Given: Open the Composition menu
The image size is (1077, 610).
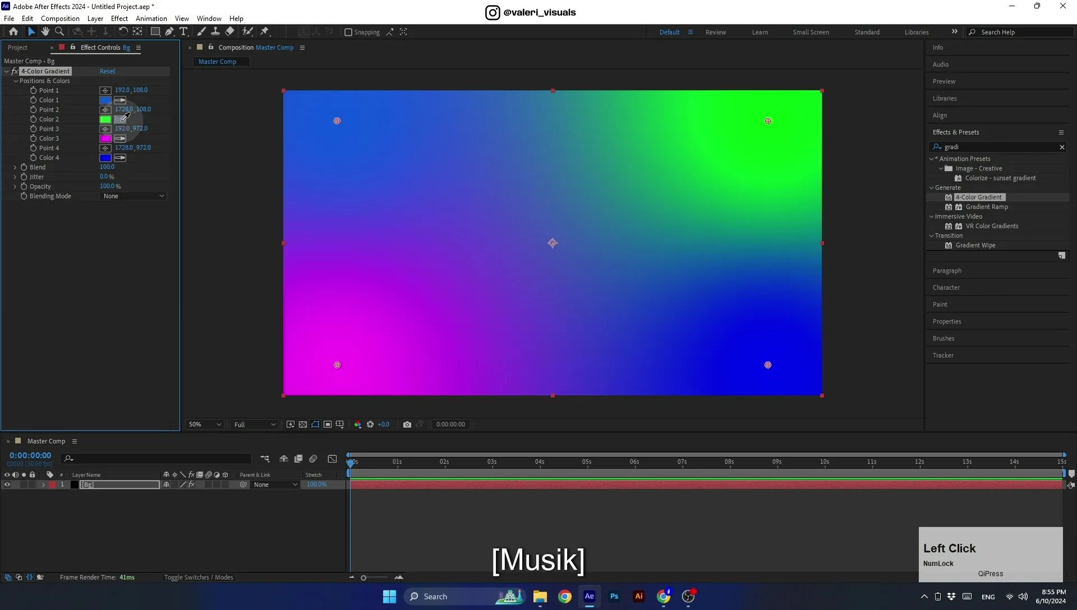Looking at the screenshot, I should tap(60, 19).
